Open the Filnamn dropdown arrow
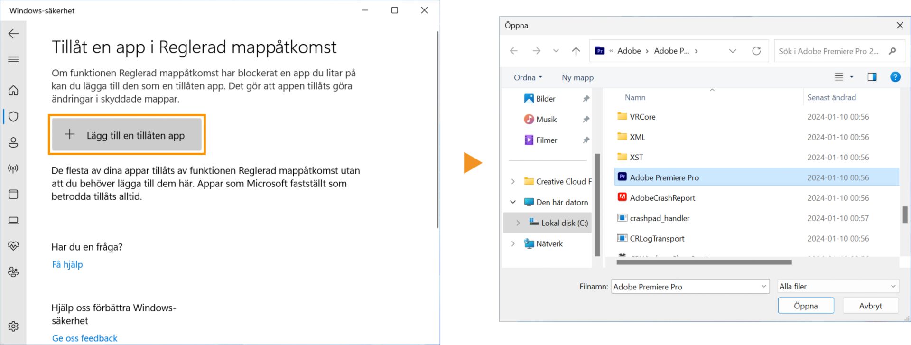The image size is (911, 345). (x=764, y=286)
